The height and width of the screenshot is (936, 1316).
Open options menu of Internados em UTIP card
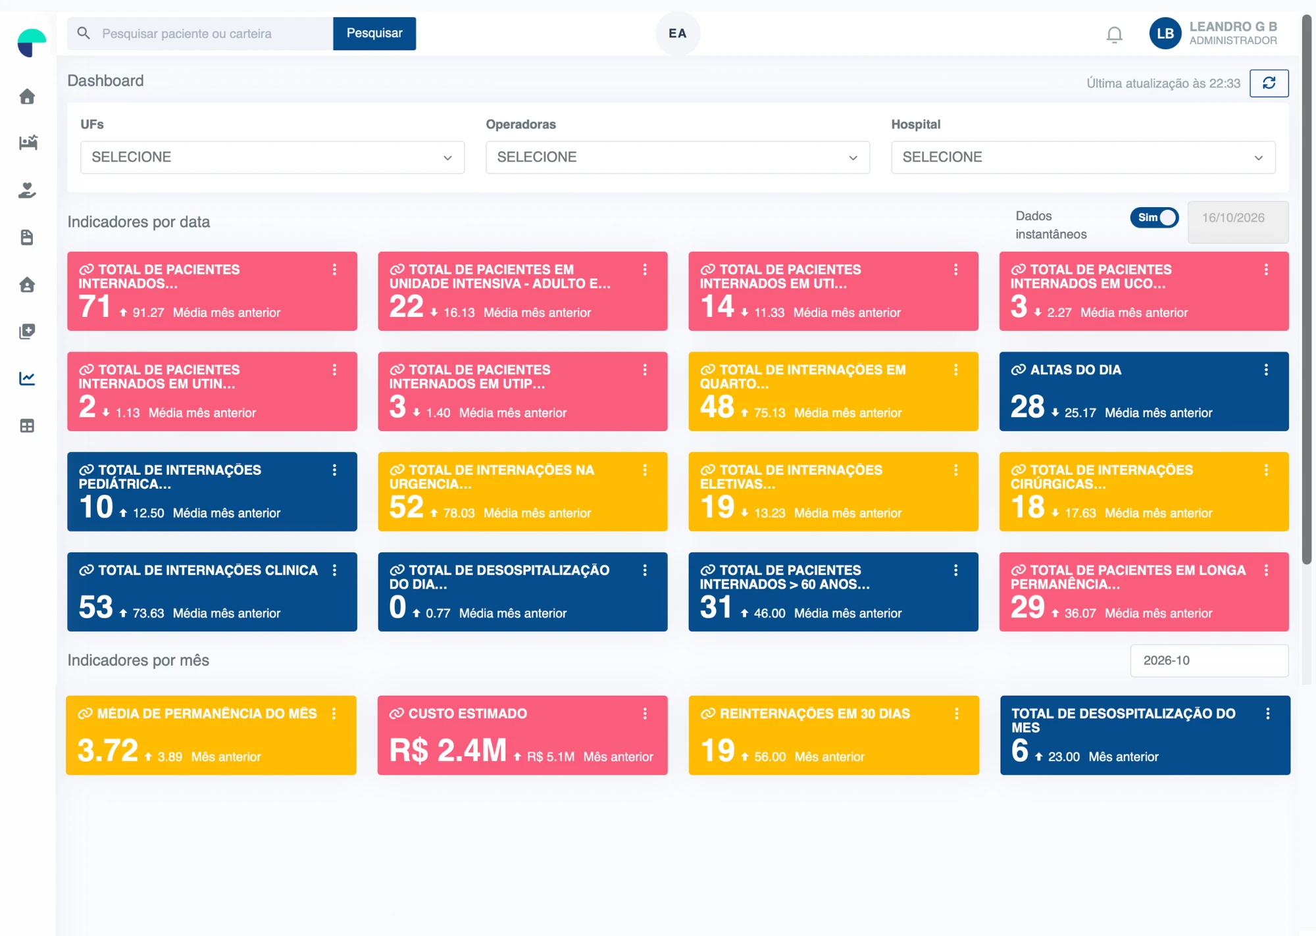[x=645, y=370]
